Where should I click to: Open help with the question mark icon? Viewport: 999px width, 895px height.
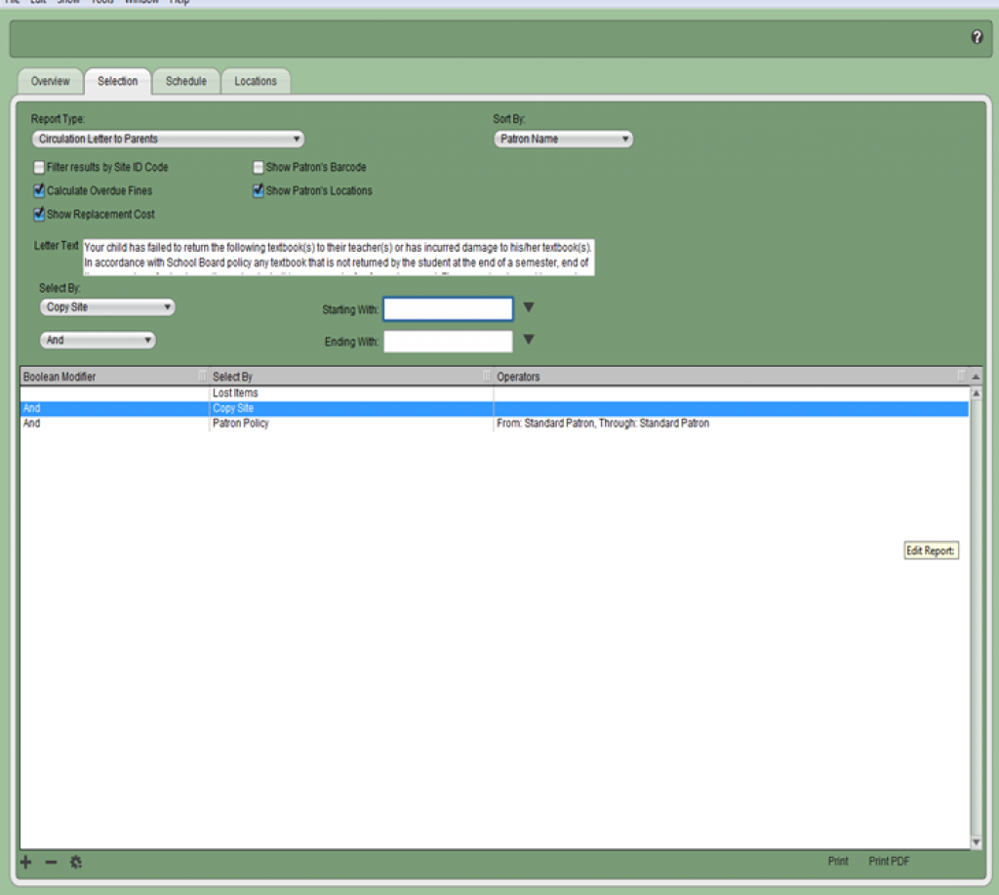(x=976, y=37)
